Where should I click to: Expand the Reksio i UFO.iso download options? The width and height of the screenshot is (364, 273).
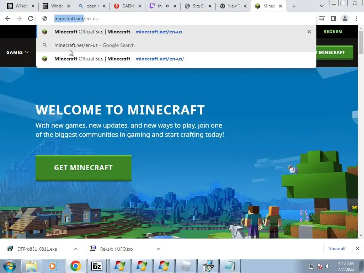(159, 249)
